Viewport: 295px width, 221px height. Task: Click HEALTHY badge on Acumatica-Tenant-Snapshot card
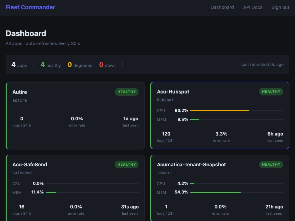coord(271,164)
